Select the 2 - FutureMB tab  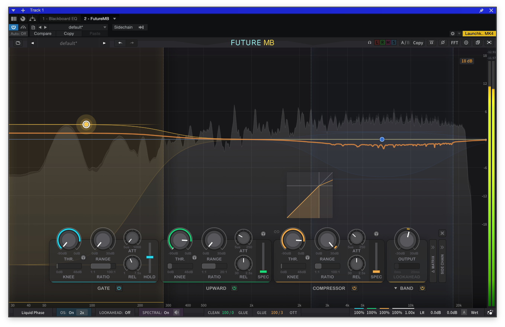[96, 19]
